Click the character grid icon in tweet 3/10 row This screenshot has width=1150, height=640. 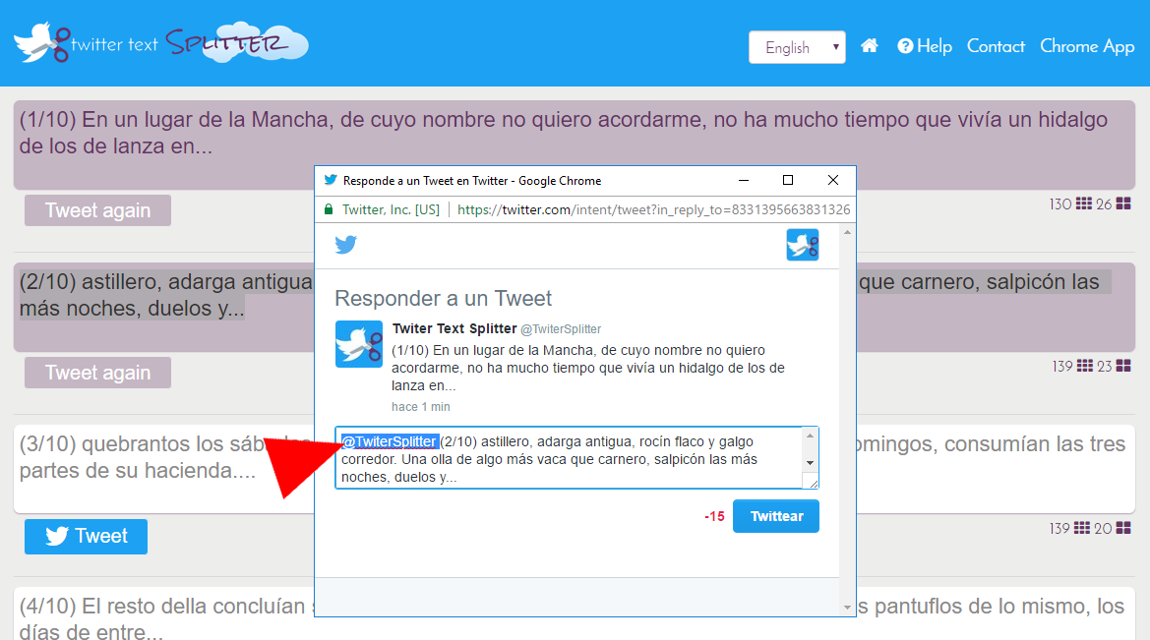tap(1082, 528)
